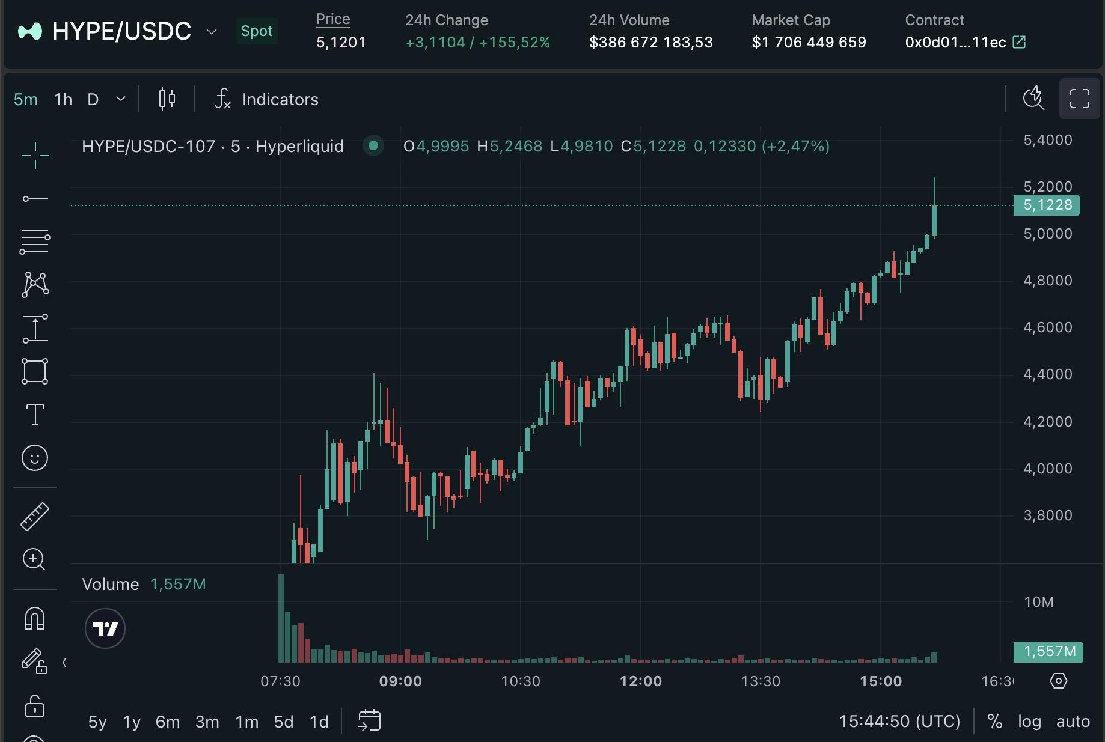
Task: Toggle stay in drawing mode
Action: 34,661
